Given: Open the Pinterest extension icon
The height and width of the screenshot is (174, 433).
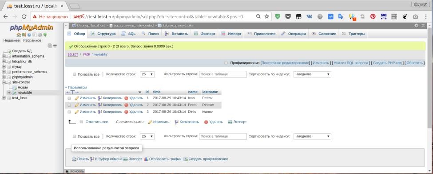Looking at the screenshot, I should click(x=373, y=16).
